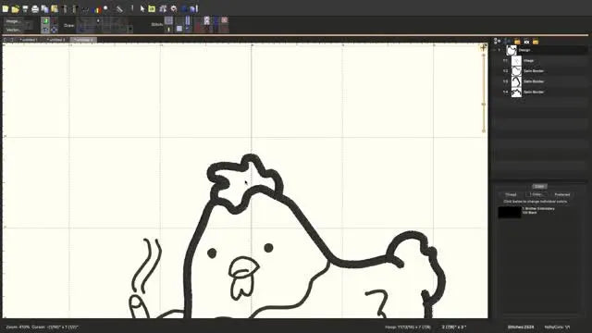Click the green icon beside Image button
This screenshot has height=333, width=592.
[x=45, y=21]
